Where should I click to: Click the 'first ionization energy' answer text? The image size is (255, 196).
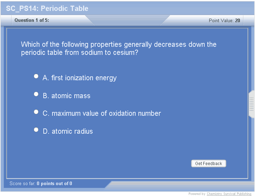[x=84, y=78]
